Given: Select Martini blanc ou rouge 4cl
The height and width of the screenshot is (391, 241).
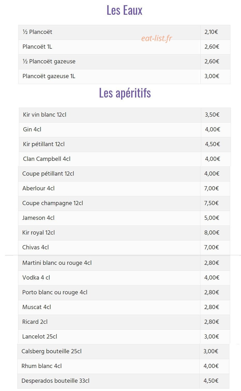Looking at the screenshot, I should pyautogui.click(x=57, y=263).
